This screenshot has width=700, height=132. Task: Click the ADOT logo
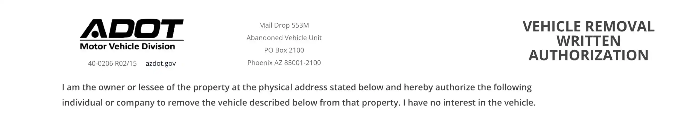point(132,29)
